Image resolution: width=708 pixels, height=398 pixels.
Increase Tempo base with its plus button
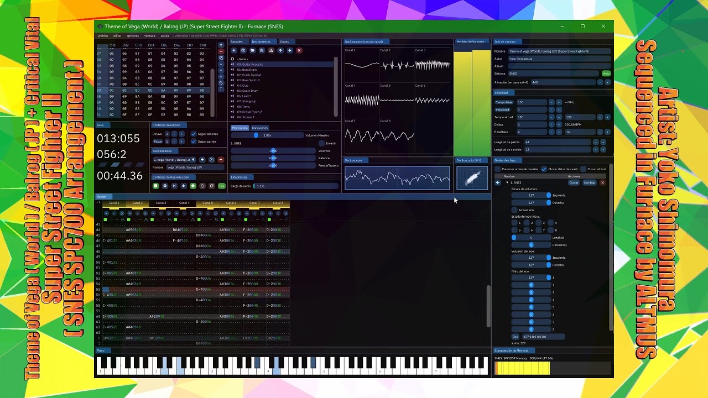pyautogui.click(x=559, y=102)
